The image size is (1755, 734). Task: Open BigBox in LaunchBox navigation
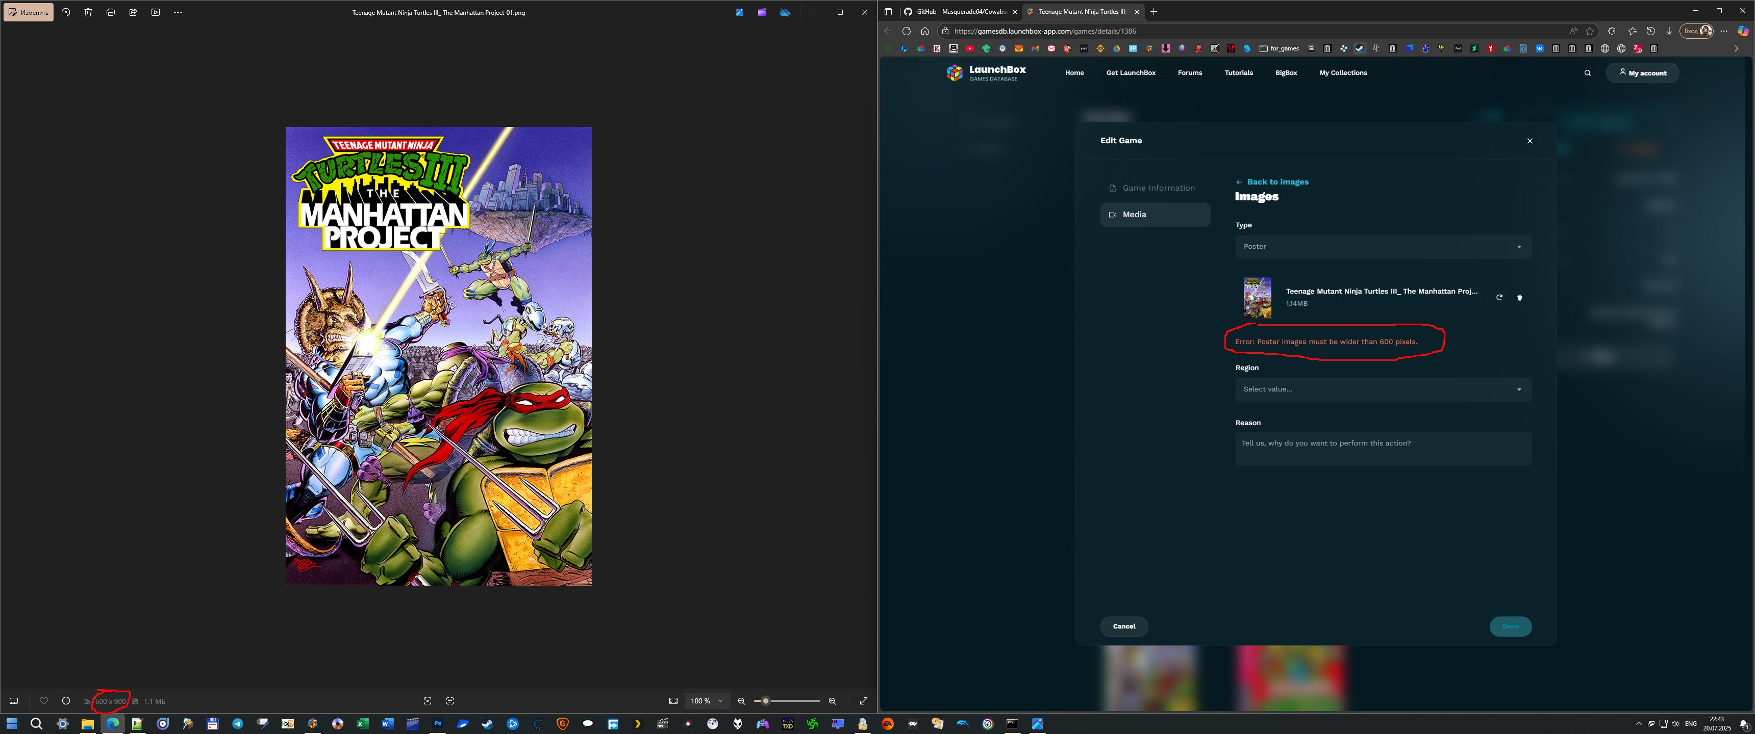tap(1286, 73)
